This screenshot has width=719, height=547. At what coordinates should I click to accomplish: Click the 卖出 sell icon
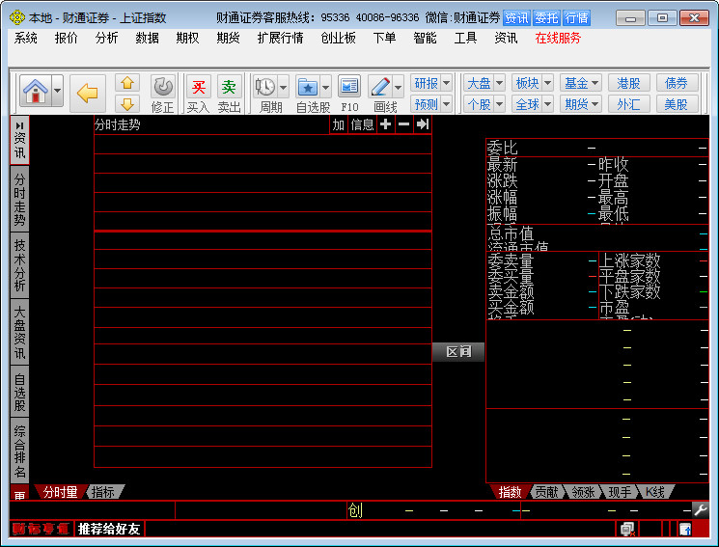point(229,88)
